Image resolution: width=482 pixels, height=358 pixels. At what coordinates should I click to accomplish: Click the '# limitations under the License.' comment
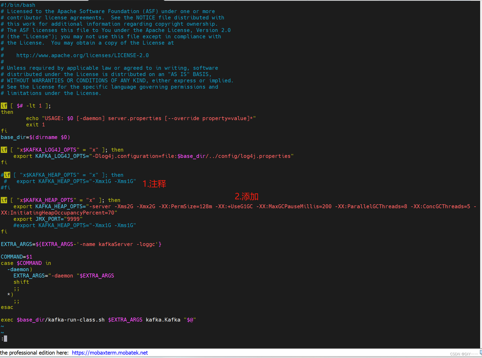(51, 93)
